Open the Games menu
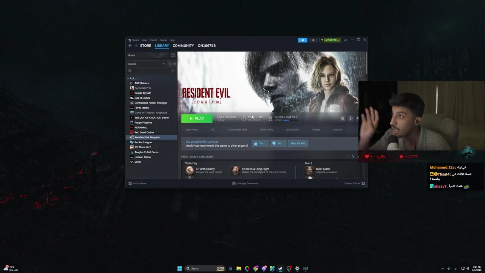This screenshot has width=485, height=273. coord(163,40)
